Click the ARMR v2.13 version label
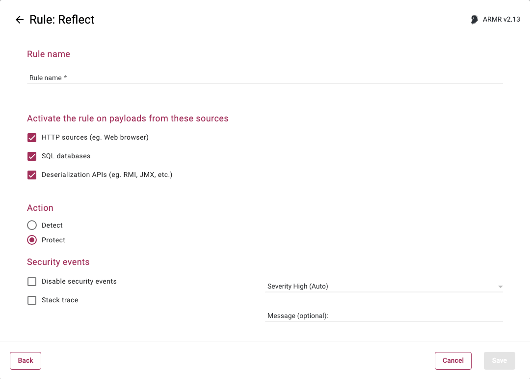The width and height of the screenshot is (530, 379). (501, 19)
